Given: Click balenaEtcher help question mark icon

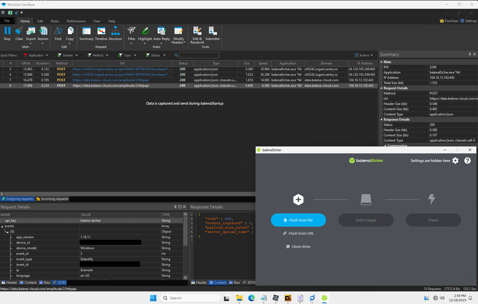Looking at the screenshot, I should point(467,161).
